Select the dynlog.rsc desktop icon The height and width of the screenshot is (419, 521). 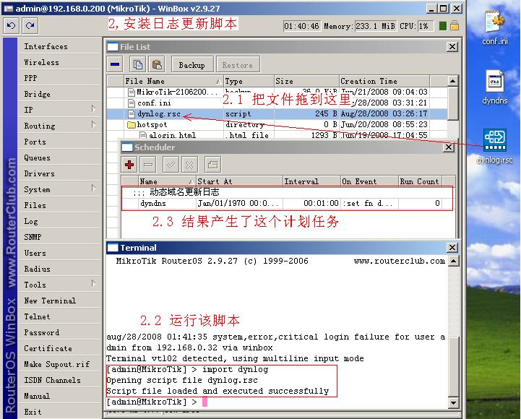495,146
